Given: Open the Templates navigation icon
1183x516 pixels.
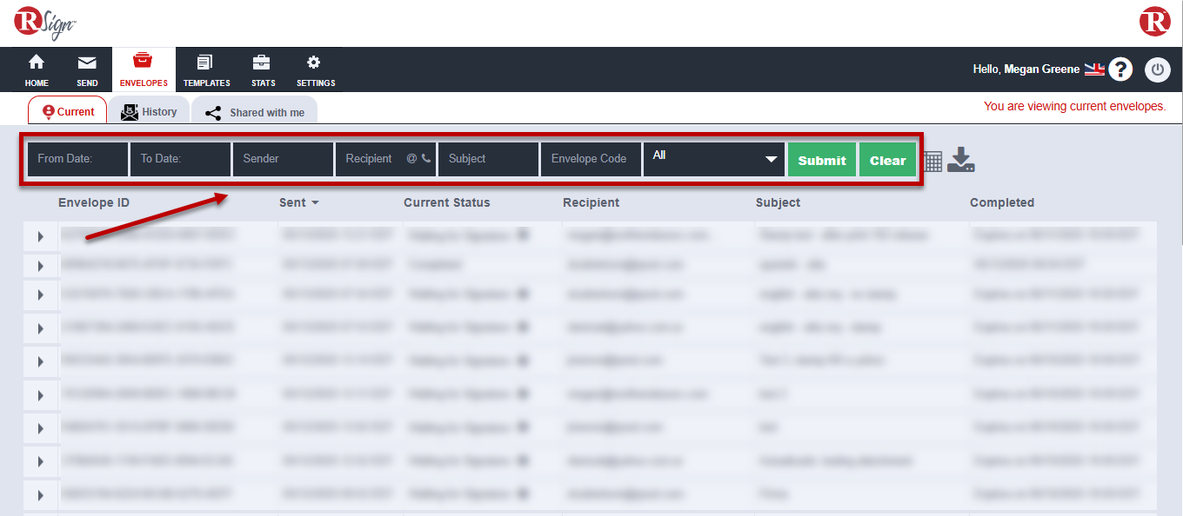Looking at the screenshot, I should [206, 63].
